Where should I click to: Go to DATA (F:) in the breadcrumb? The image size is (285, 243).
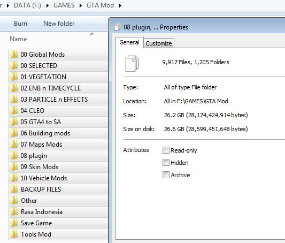pyautogui.click(x=27, y=5)
